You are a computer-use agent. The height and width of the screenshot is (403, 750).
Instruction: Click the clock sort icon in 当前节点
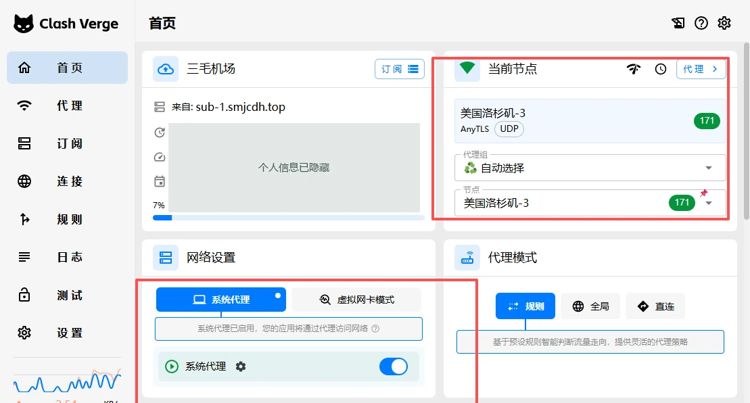coord(661,69)
